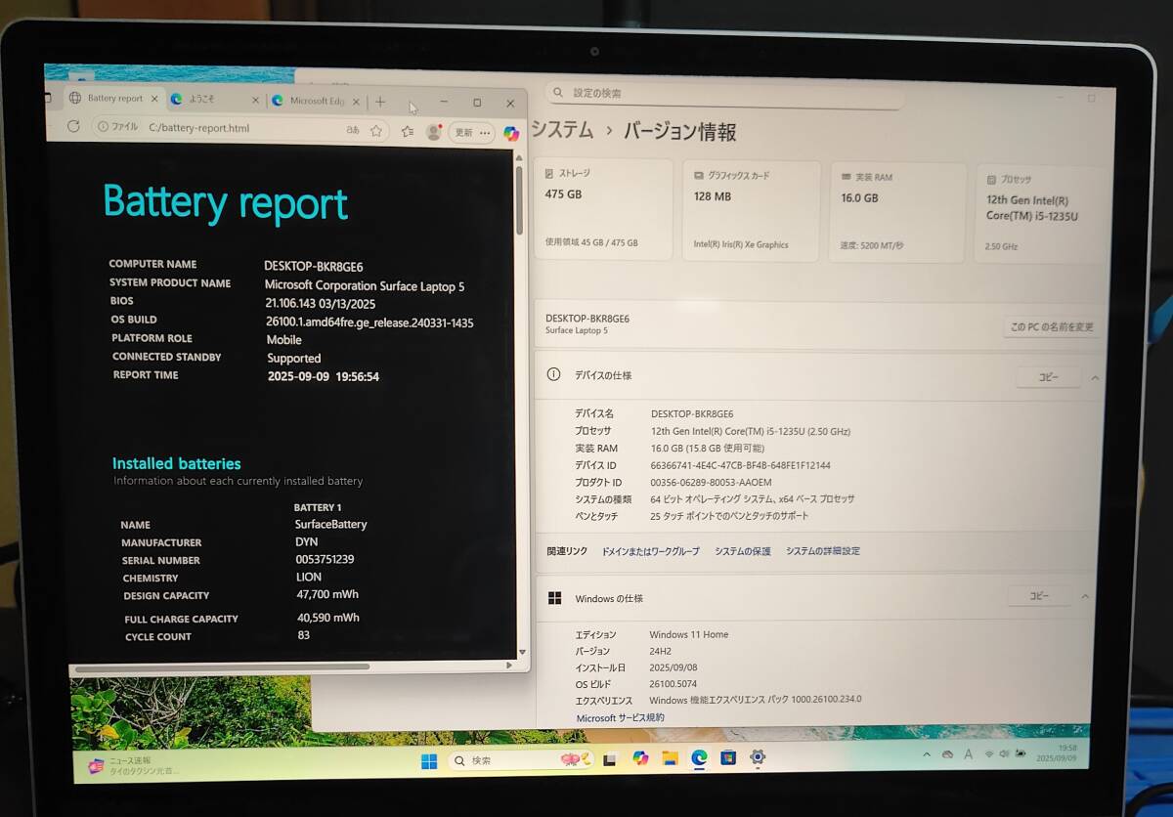Collapse the Windows の仕様 section chevron

click(x=1085, y=596)
